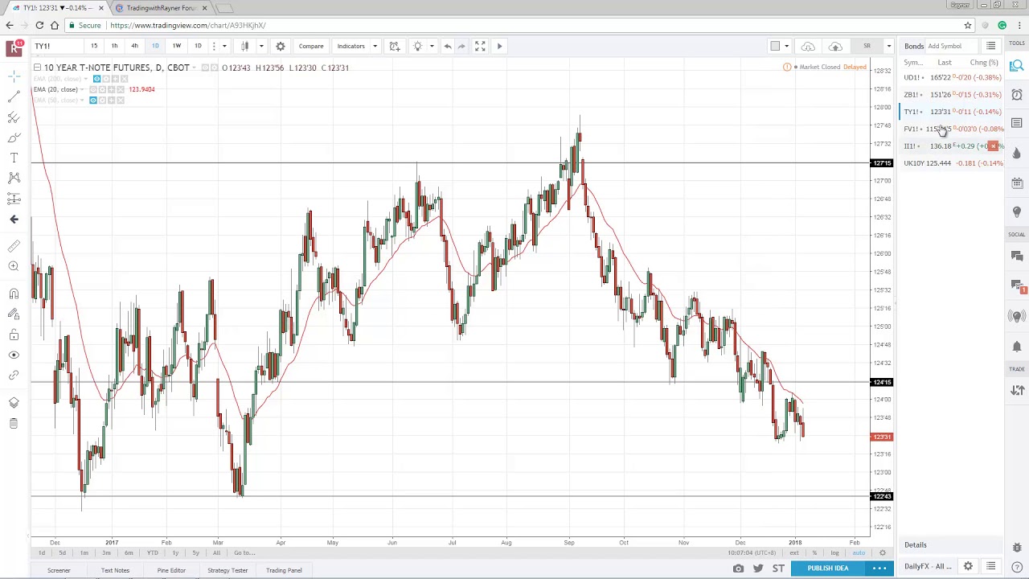Open the Text Notes tab

(x=115, y=570)
